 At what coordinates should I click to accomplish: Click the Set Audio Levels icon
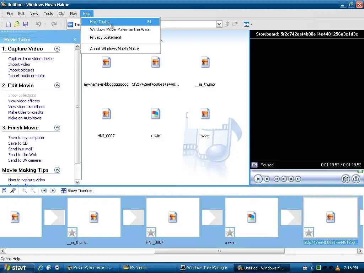tap(4, 191)
